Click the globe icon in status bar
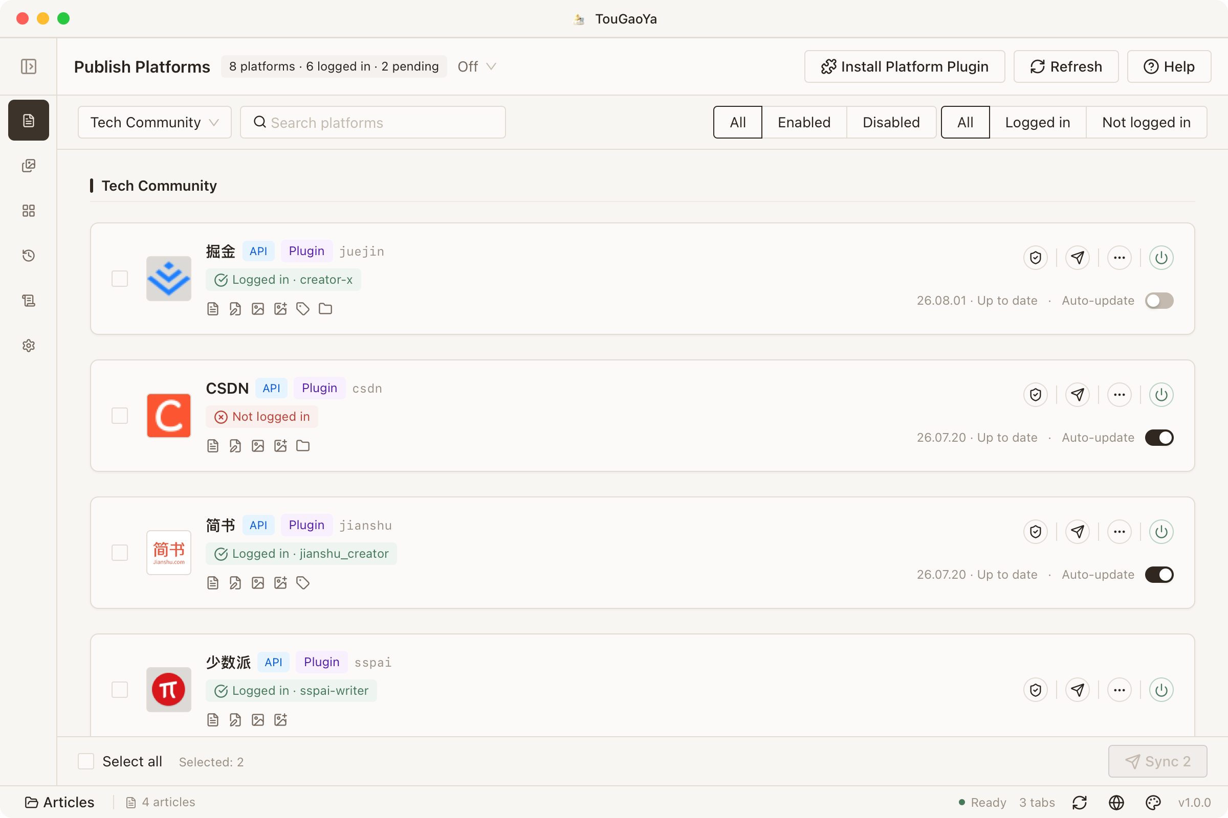The image size is (1228, 818). pyautogui.click(x=1116, y=802)
